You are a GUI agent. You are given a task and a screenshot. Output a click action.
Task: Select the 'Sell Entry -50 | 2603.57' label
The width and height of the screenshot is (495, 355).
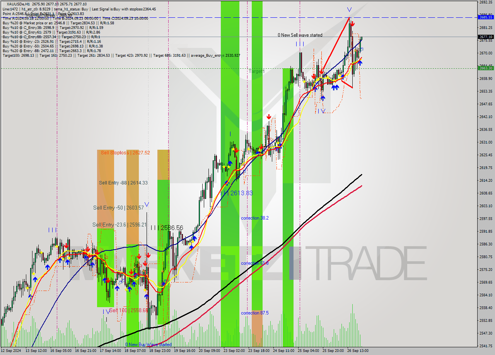[118, 208]
